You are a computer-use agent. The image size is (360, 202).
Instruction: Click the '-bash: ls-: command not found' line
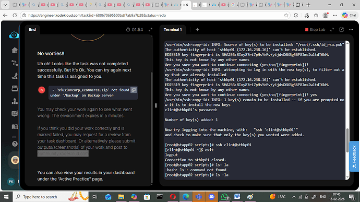click(196, 170)
